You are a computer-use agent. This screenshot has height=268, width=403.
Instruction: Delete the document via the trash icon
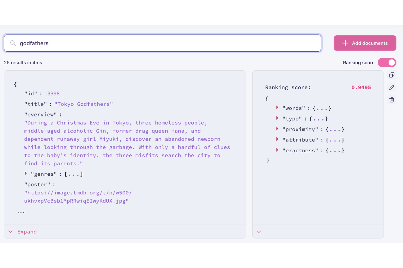click(x=392, y=100)
